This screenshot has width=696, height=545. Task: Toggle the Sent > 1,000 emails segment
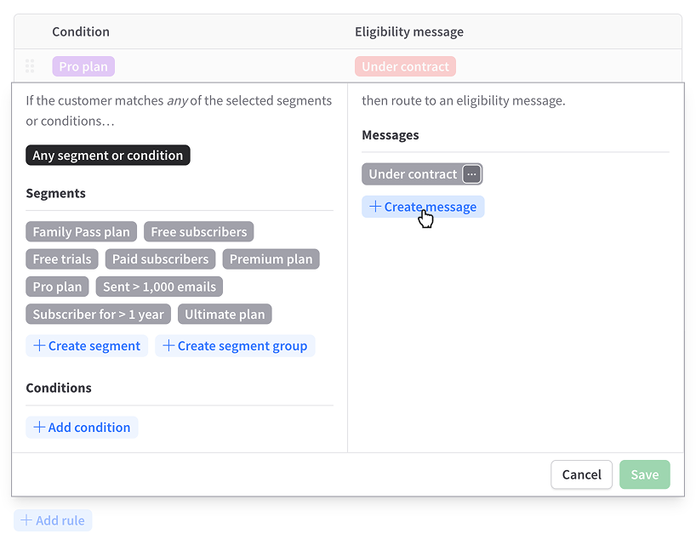(x=159, y=287)
